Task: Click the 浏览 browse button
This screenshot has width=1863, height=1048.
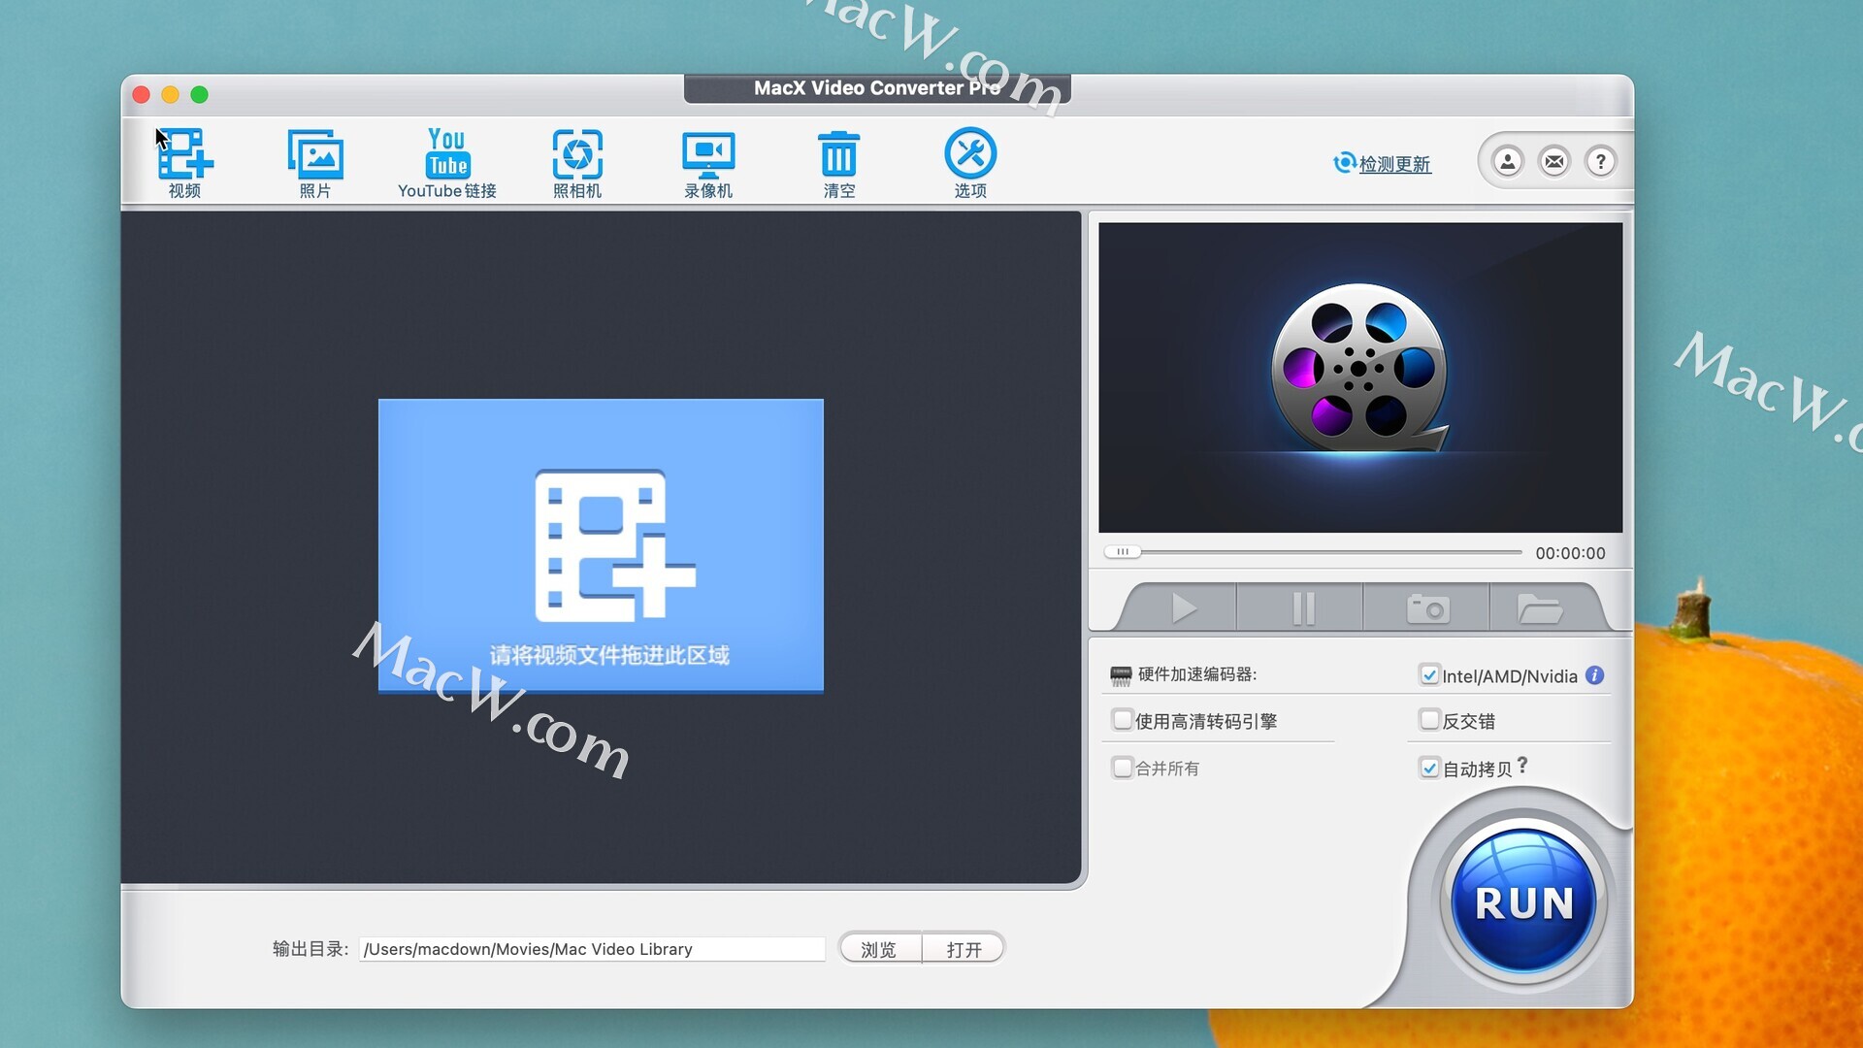Action: (879, 949)
